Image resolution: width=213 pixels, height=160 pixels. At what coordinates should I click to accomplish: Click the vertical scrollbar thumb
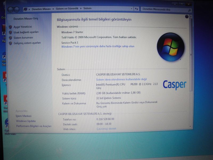191,55
